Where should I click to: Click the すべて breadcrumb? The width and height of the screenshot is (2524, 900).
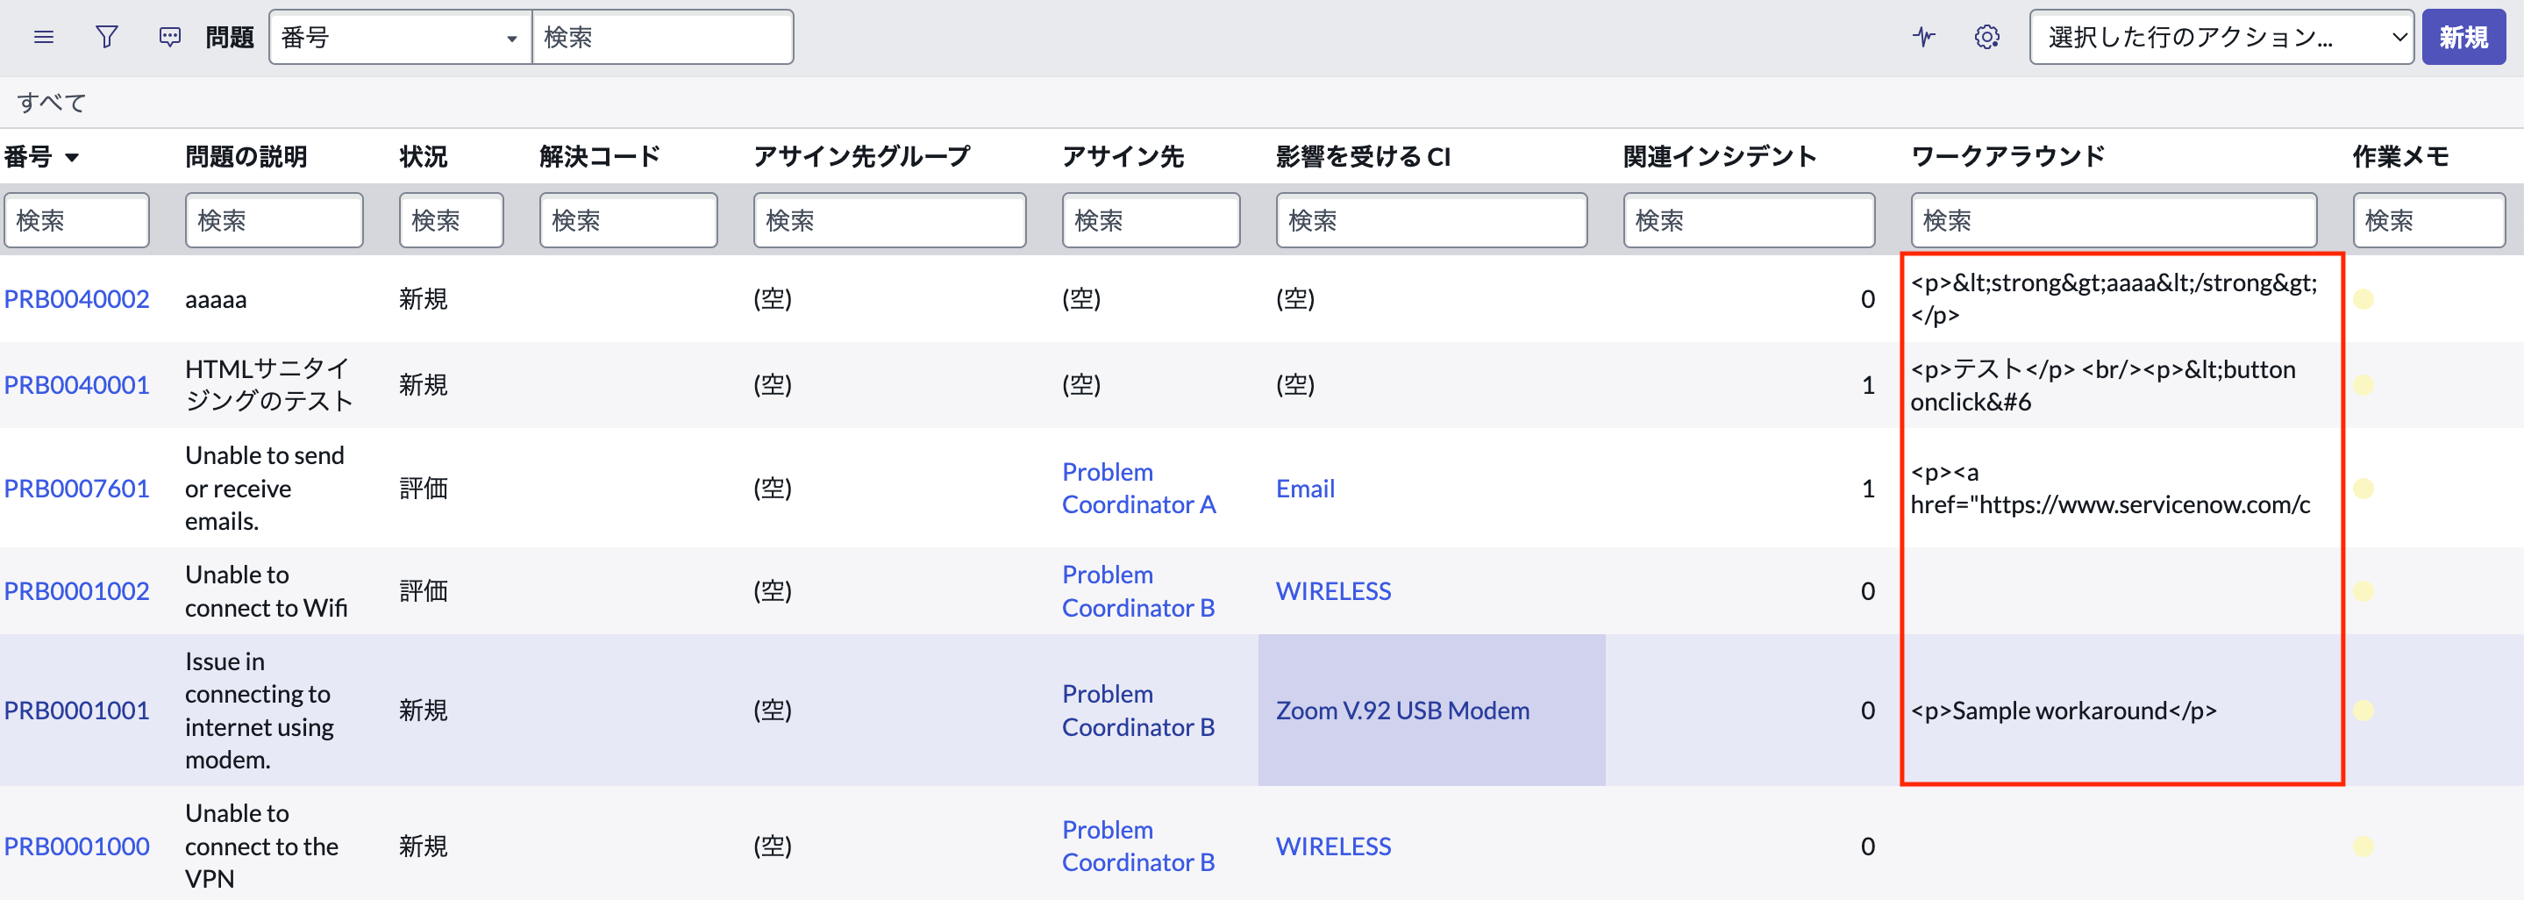click(51, 101)
